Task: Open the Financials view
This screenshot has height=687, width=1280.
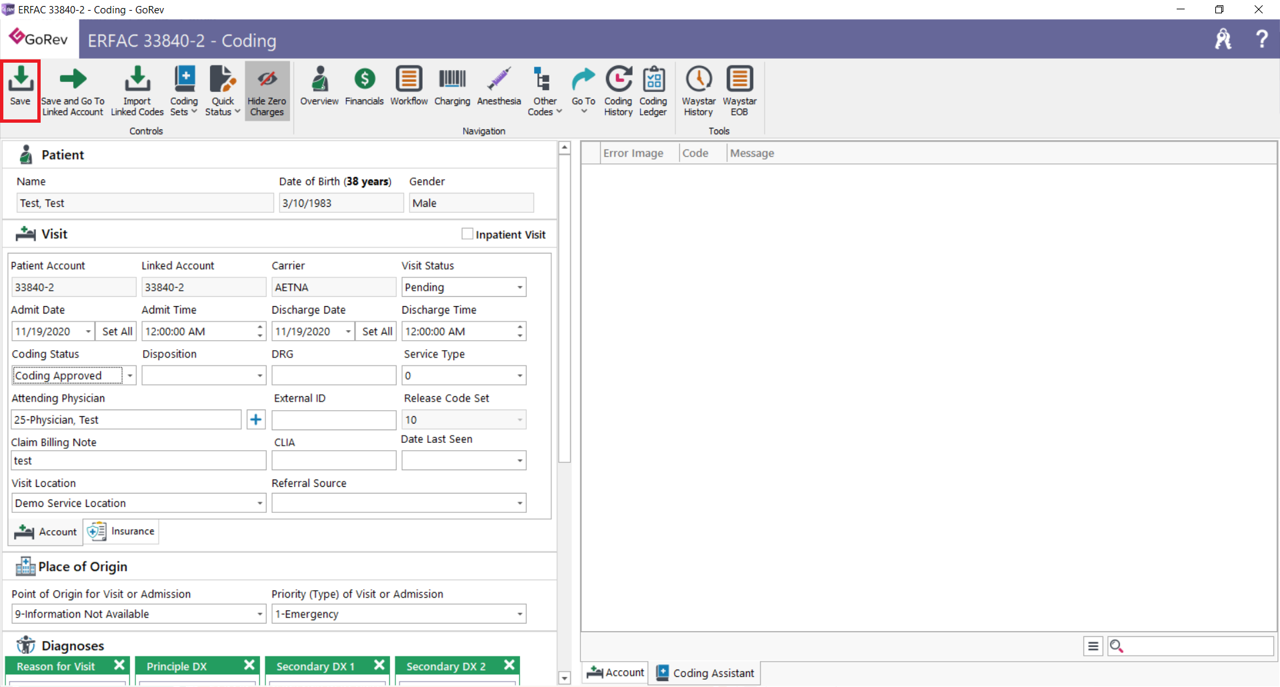Action: coord(364,87)
